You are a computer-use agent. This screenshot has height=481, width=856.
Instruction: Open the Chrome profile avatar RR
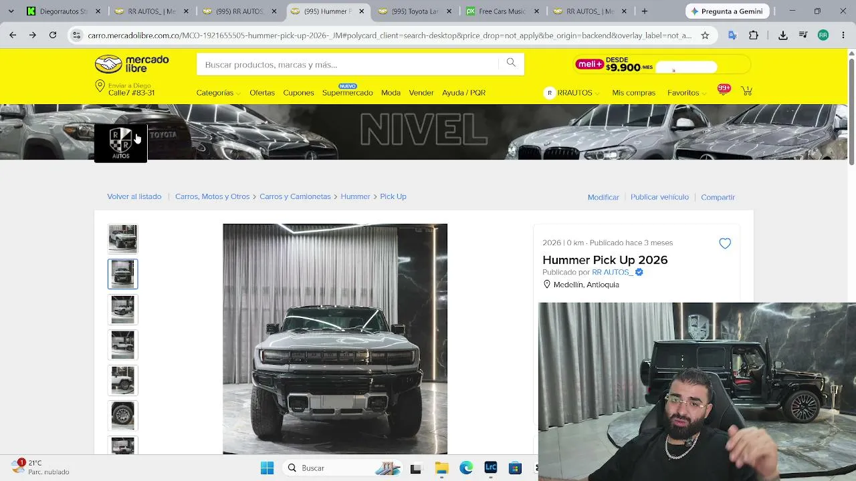823,35
